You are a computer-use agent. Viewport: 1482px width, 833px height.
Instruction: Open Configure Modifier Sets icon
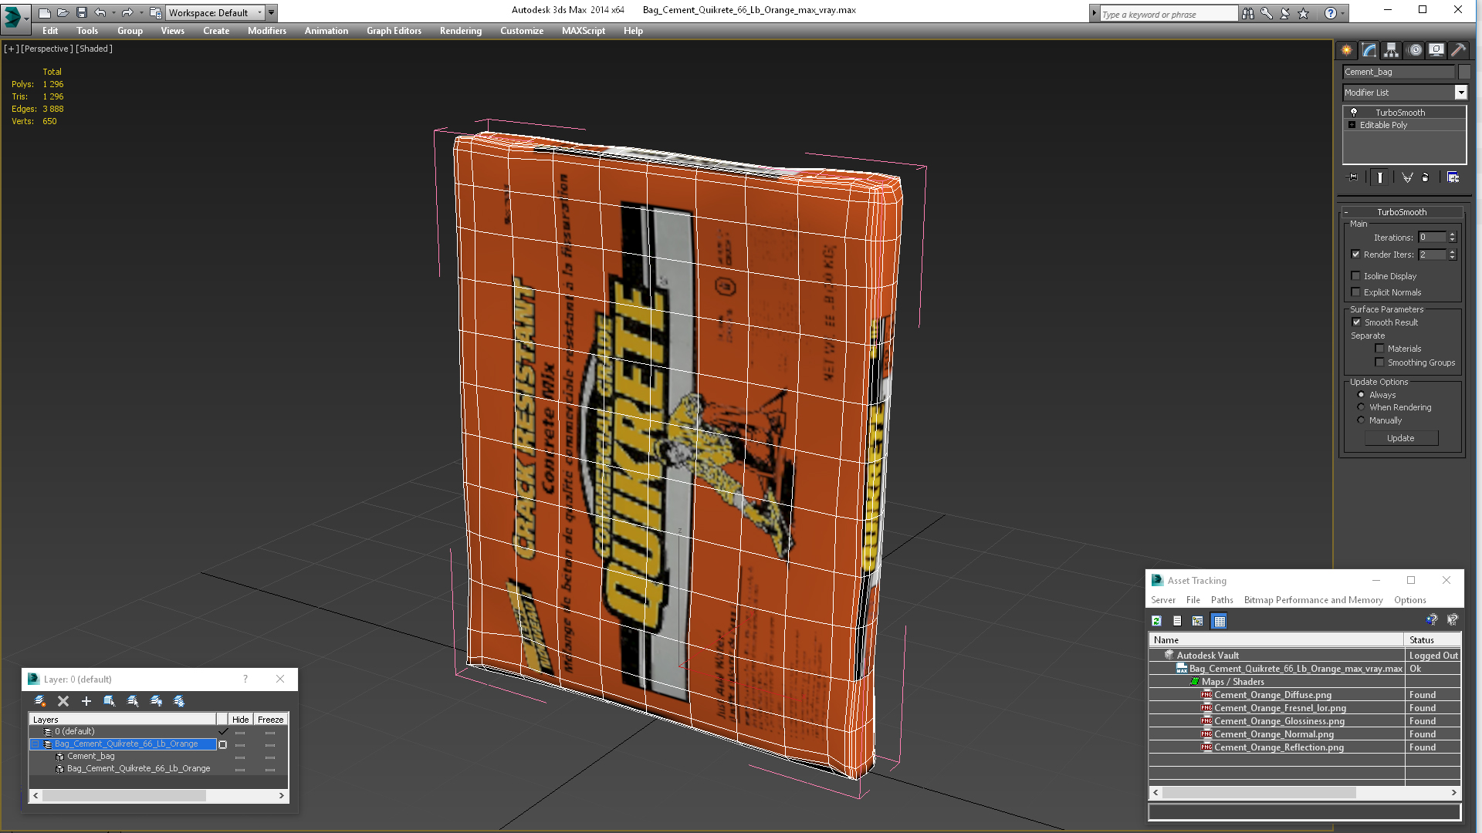1453,177
